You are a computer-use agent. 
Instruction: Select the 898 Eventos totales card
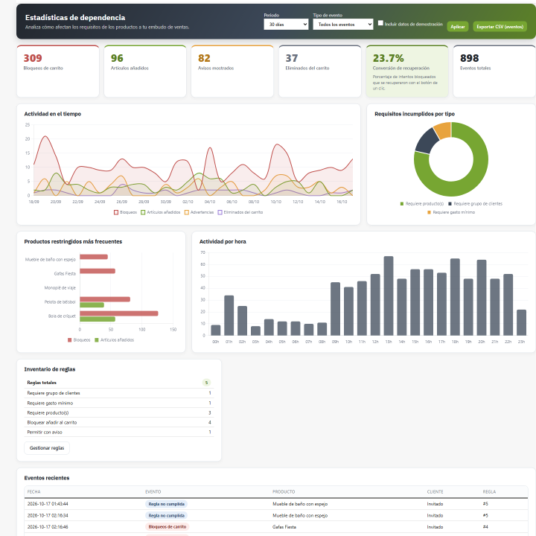[494, 71]
